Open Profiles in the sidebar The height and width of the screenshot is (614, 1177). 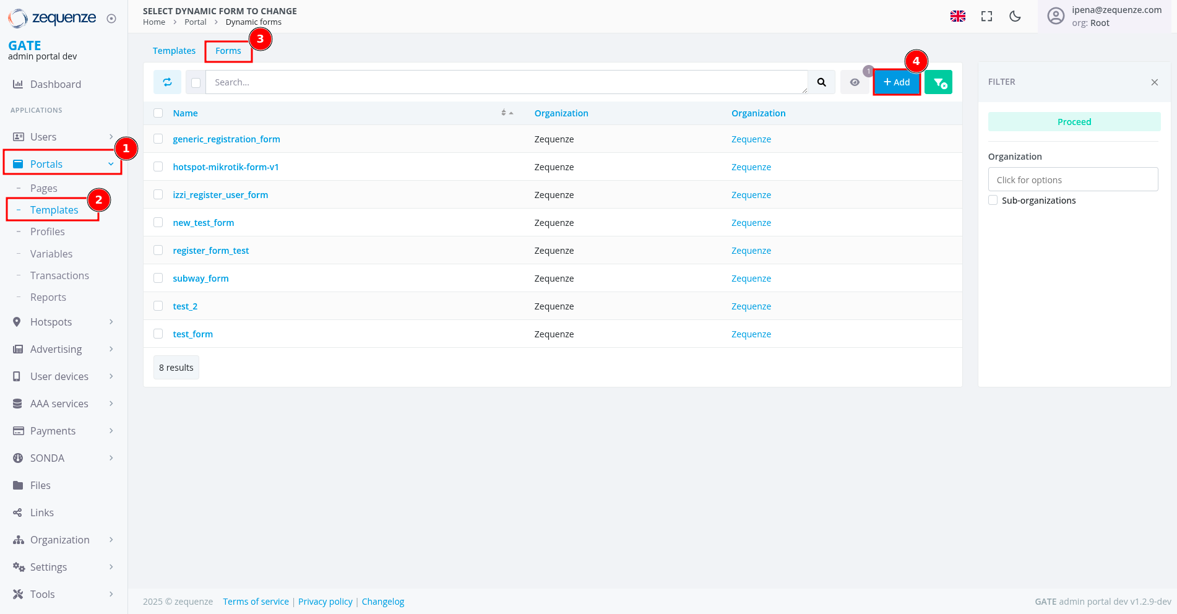[48, 231]
